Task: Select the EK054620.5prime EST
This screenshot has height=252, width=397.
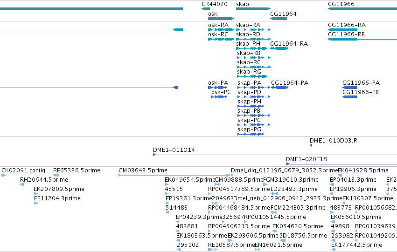Action: pos(274,231)
